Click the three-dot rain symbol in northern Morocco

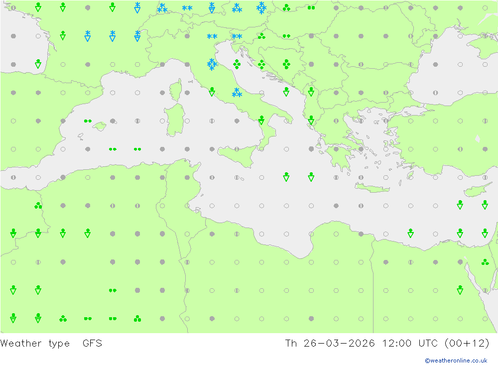[38, 206]
